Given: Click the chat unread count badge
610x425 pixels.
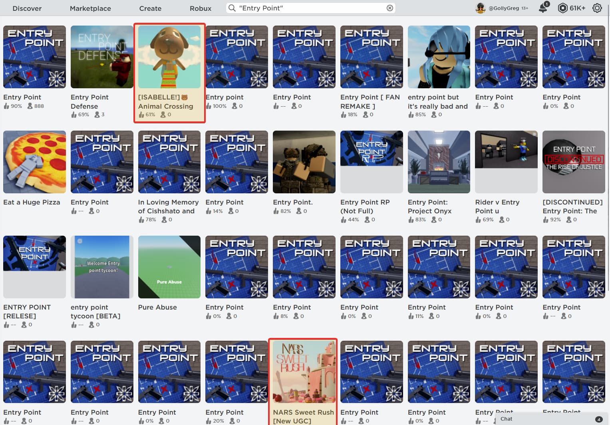Looking at the screenshot, I should (x=598, y=419).
